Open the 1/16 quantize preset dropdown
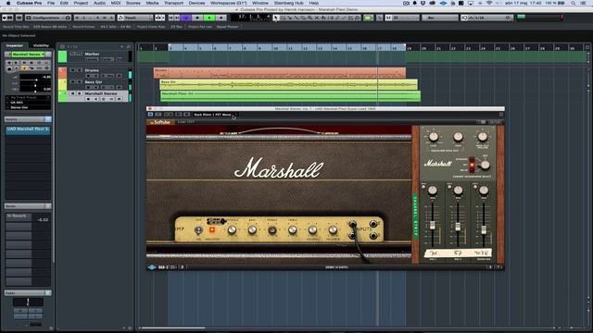Viewport: 593px width, 333px height. tap(486, 18)
